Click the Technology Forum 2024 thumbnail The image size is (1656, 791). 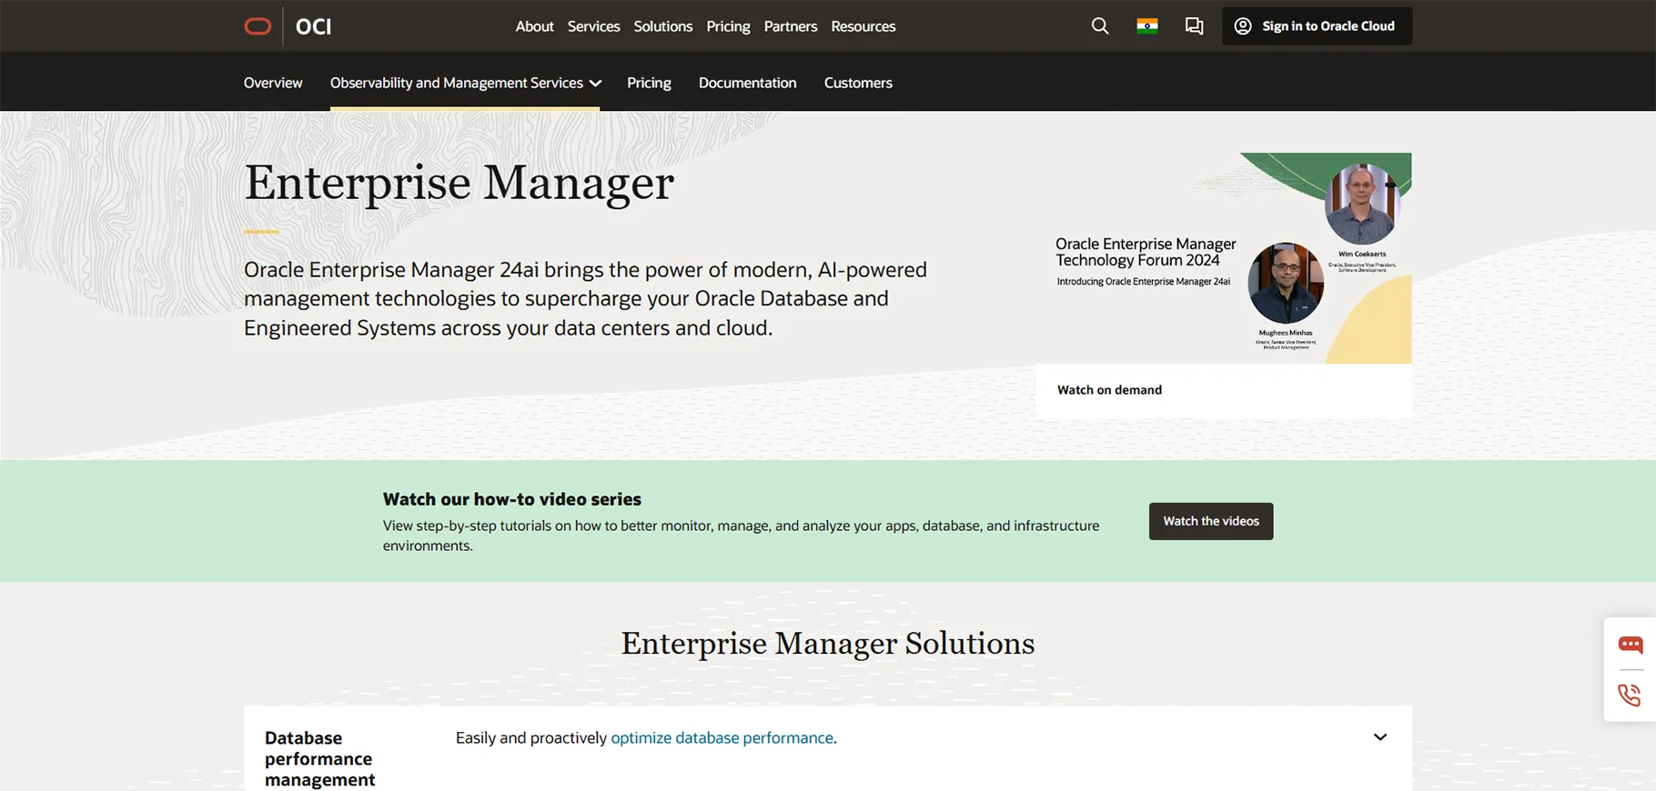[1224, 258]
